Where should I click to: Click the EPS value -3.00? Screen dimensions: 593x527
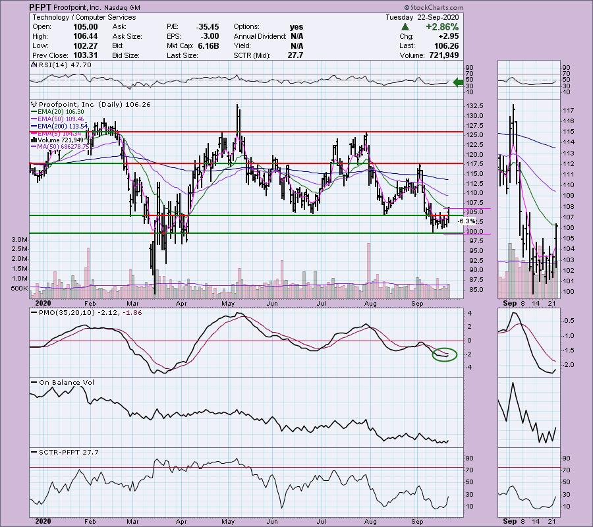click(210, 36)
